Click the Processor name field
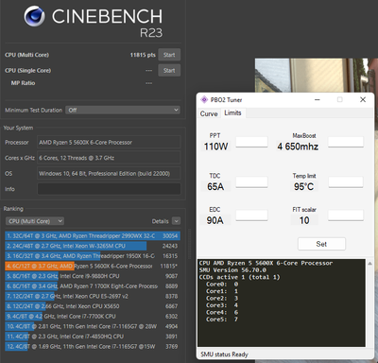378x363 pixels. click(109, 143)
